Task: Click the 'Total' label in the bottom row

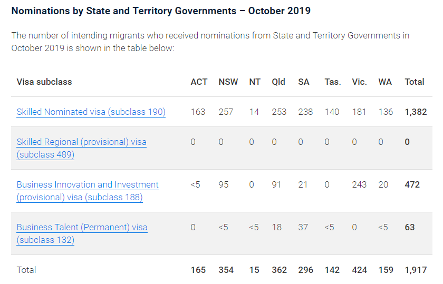Action: 26,270
